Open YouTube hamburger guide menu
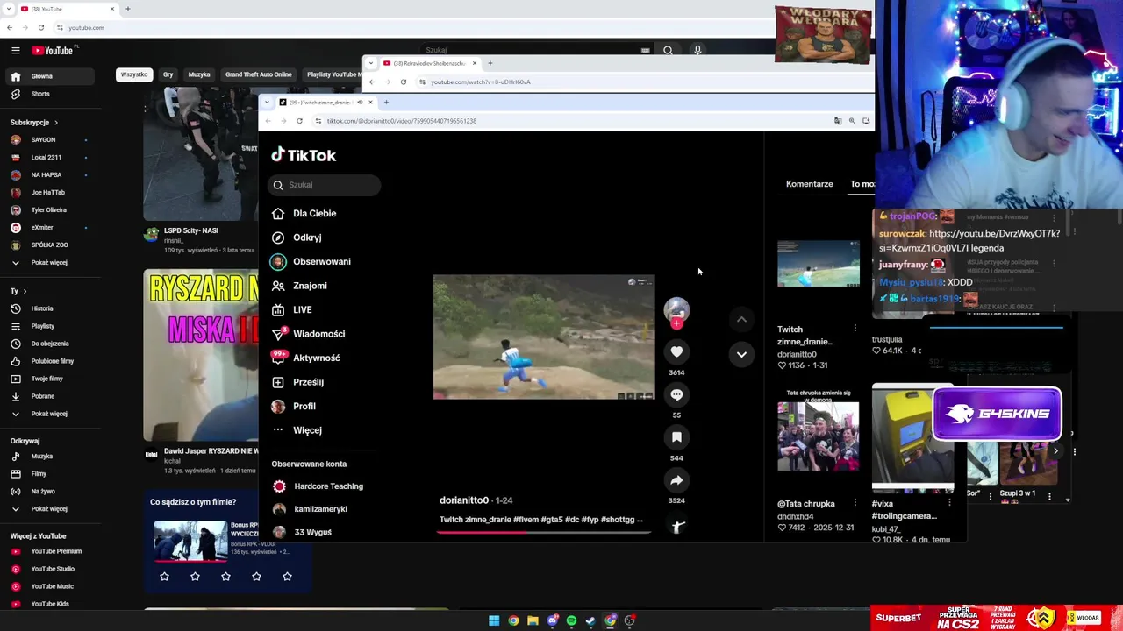 coord(15,51)
